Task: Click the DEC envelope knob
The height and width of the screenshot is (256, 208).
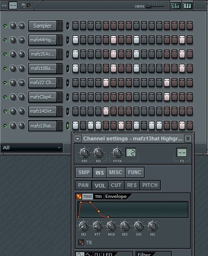Action: pos(125,226)
